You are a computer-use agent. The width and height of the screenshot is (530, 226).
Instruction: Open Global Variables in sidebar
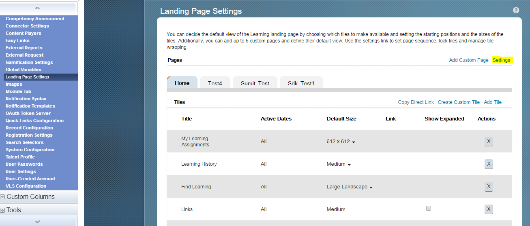(23, 70)
